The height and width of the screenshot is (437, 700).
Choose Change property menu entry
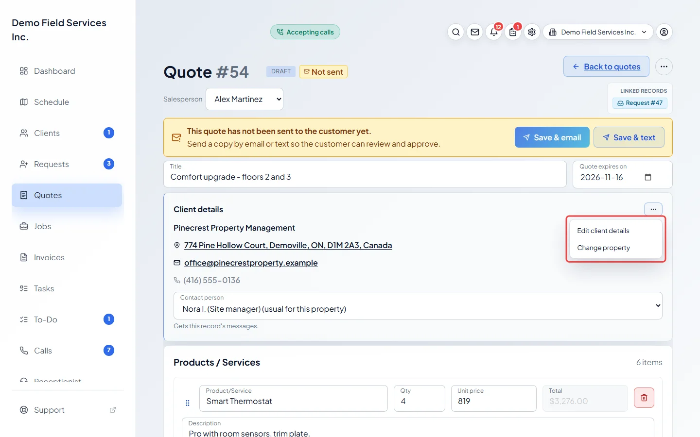pos(615,248)
